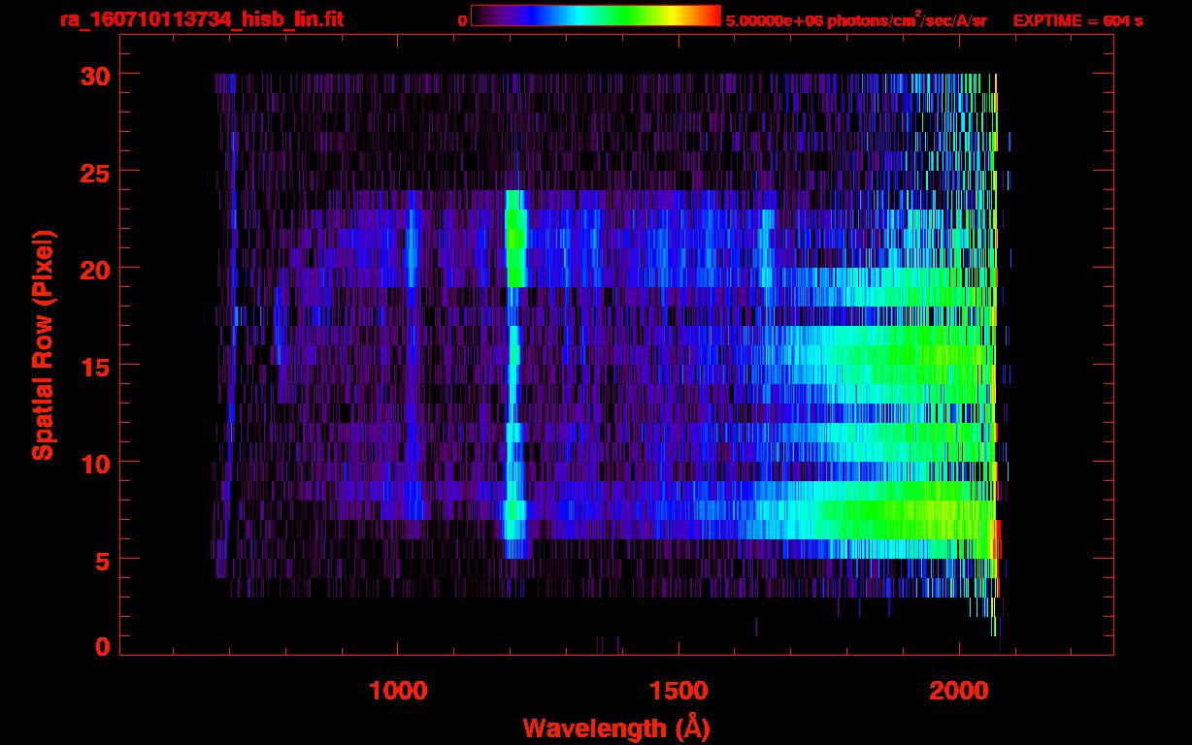1192x745 pixels.
Task: Click the Spatial Row (Pixel) axis title
Action: pyautogui.click(x=43, y=344)
